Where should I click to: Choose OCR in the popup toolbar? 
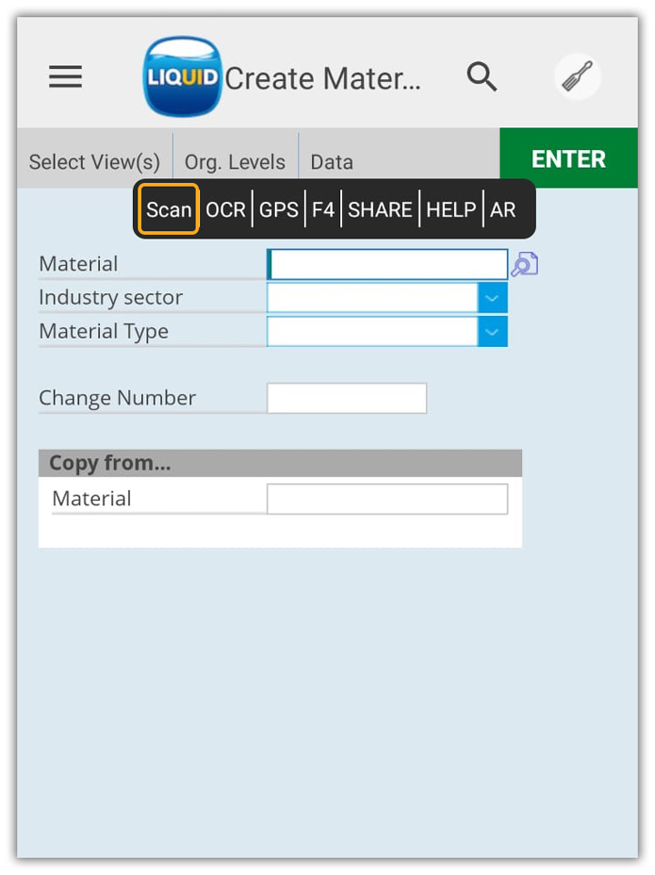(226, 209)
